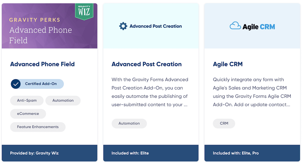The height and width of the screenshot is (163, 302).
Task: Open the Advanced Post Creation add-on
Action: pos(146,64)
